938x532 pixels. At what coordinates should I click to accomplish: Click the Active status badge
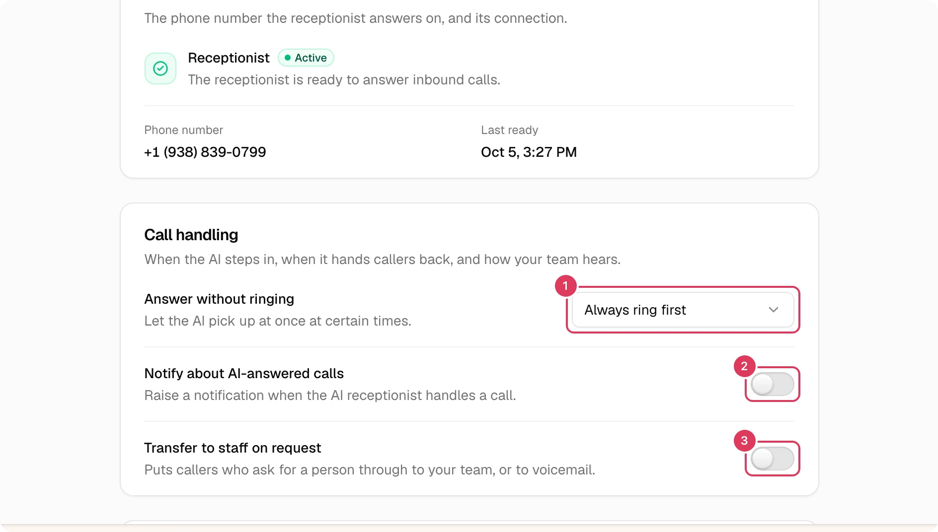306,58
